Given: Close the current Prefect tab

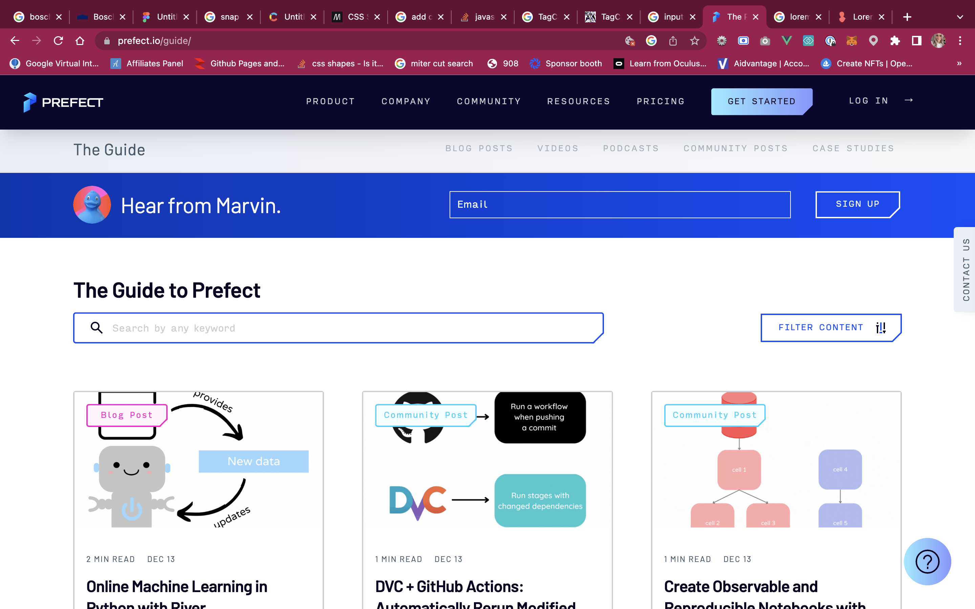Looking at the screenshot, I should pos(755,17).
